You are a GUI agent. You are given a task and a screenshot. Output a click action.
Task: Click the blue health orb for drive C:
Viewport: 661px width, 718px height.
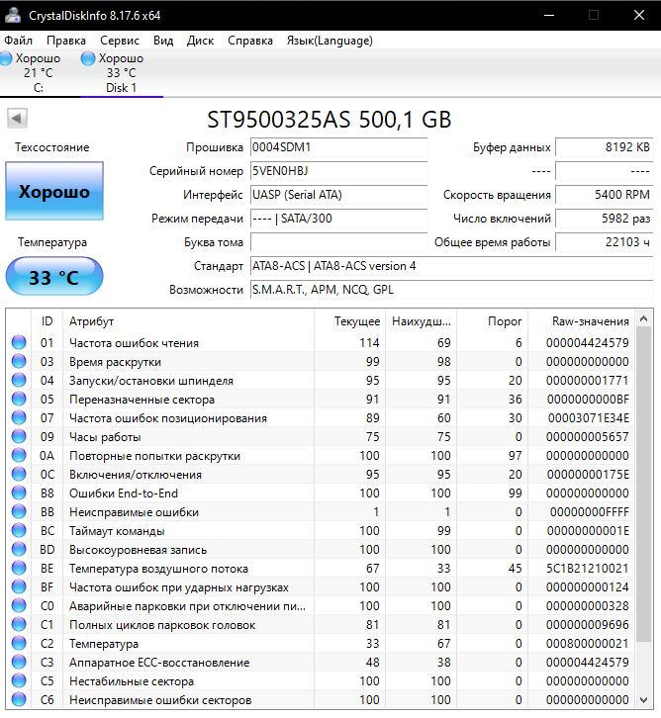[x=6, y=58]
